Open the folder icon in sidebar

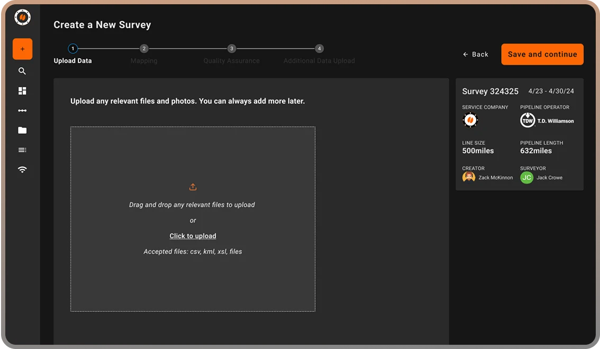coord(22,131)
